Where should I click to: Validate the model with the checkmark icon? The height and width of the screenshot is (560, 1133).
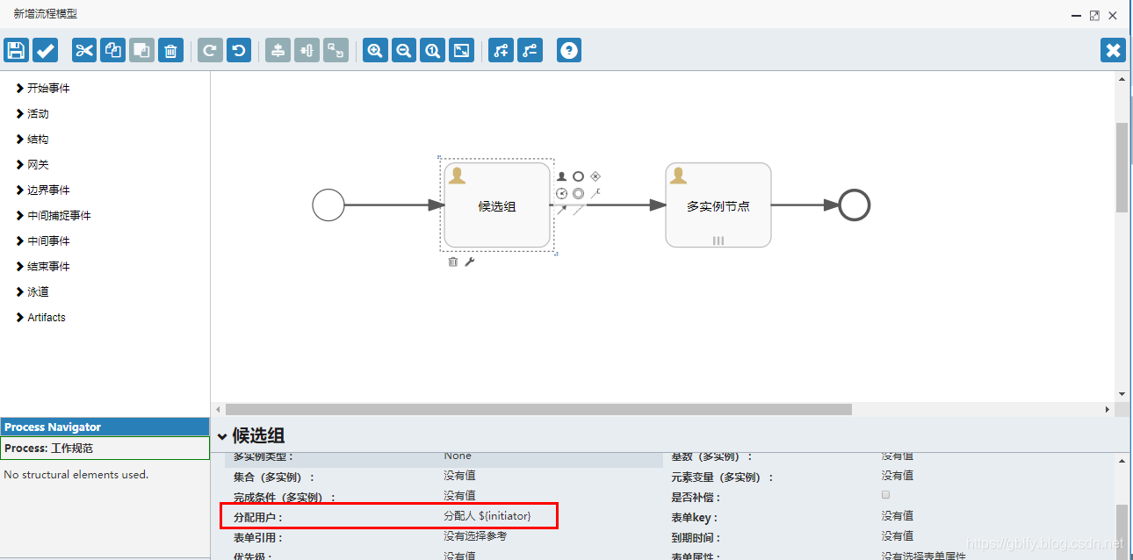tap(46, 50)
